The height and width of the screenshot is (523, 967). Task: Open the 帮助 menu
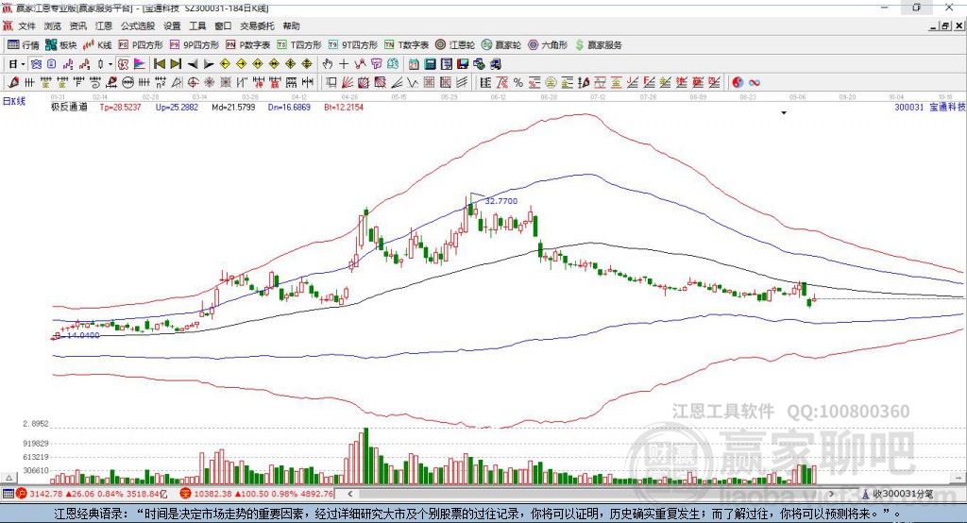pyautogui.click(x=291, y=25)
